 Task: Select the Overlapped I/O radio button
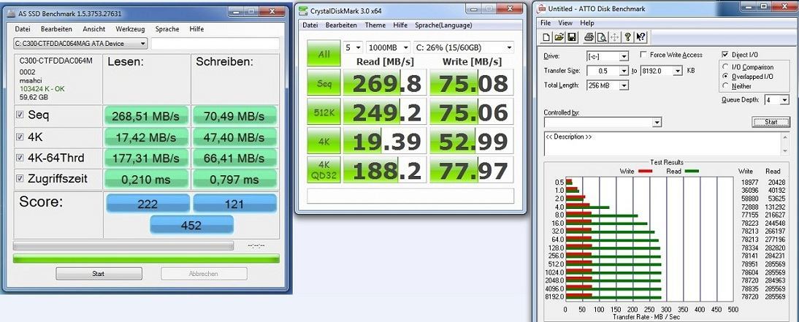(726, 77)
